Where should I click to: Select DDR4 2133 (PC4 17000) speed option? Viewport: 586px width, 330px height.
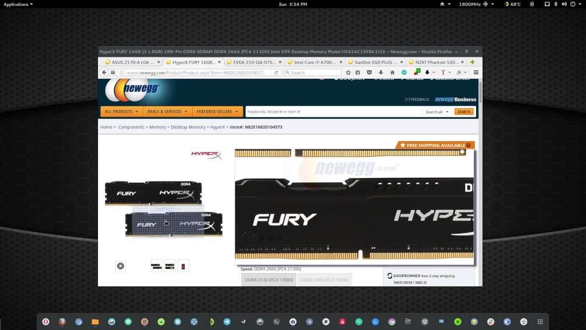pos(269,280)
